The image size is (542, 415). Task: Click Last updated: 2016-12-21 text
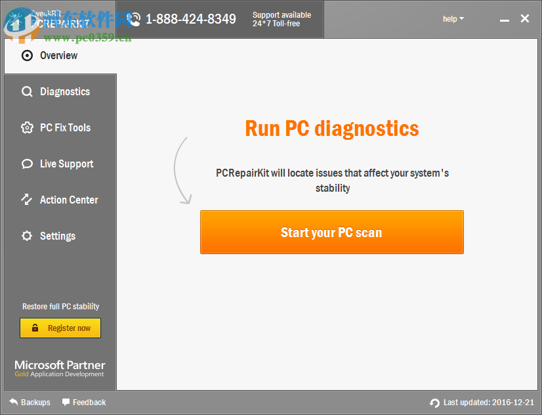click(489, 403)
